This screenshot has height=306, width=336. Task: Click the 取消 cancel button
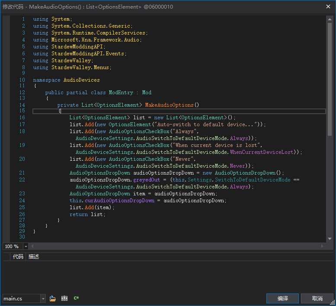[x=317, y=298]
